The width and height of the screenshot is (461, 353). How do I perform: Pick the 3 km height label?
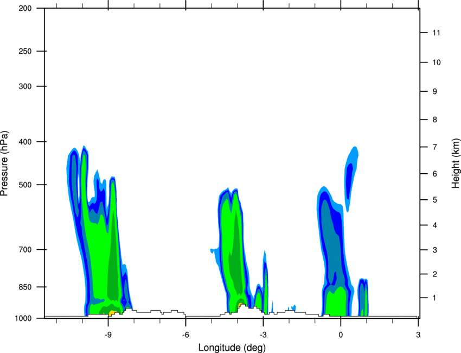[434, 250]
